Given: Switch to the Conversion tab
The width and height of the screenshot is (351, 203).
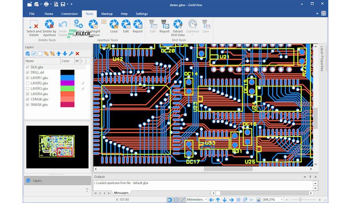Looking at the screenshot, I should (x=69, y=14).
